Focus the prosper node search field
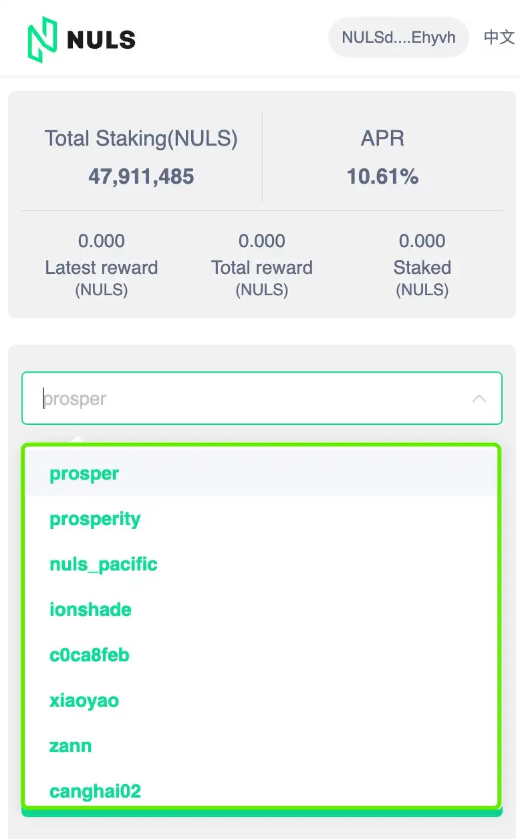520x839 pixels. pos(261,398)
